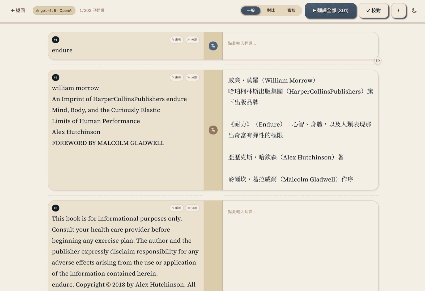Click "This book is for informational purposes only."
The height and width of the screenshot is (291, 425).
pyautogui.click(x=117, y=219)
